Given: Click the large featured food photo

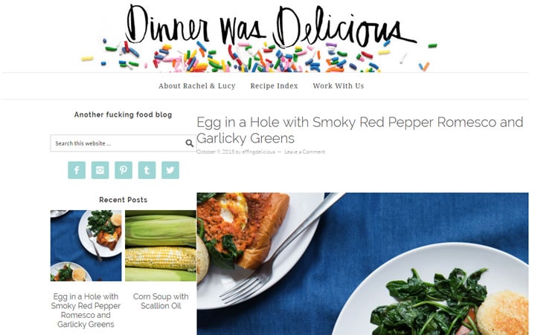Looking at the screenshot, I should pos(362,264).
